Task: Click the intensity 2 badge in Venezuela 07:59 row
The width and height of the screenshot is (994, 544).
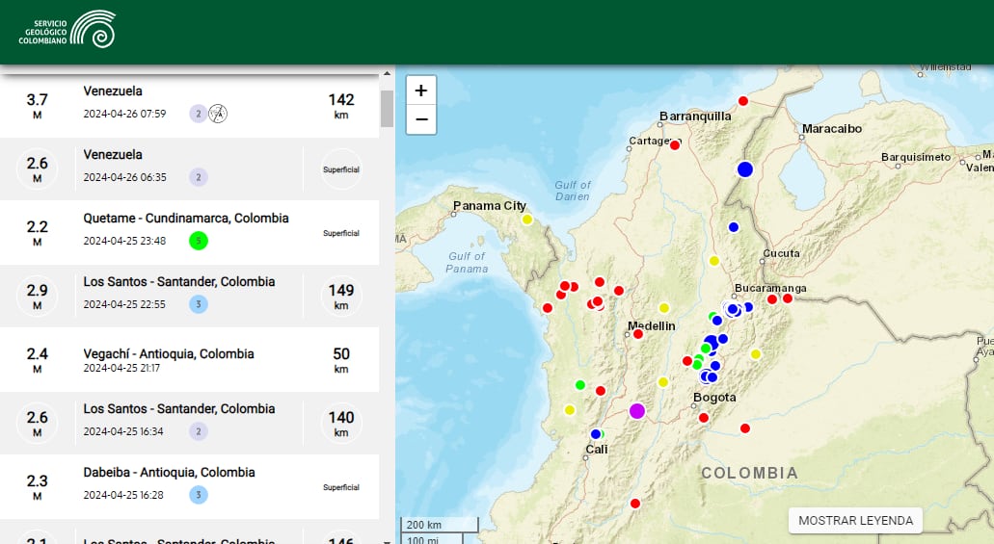Action: point(199,114)
